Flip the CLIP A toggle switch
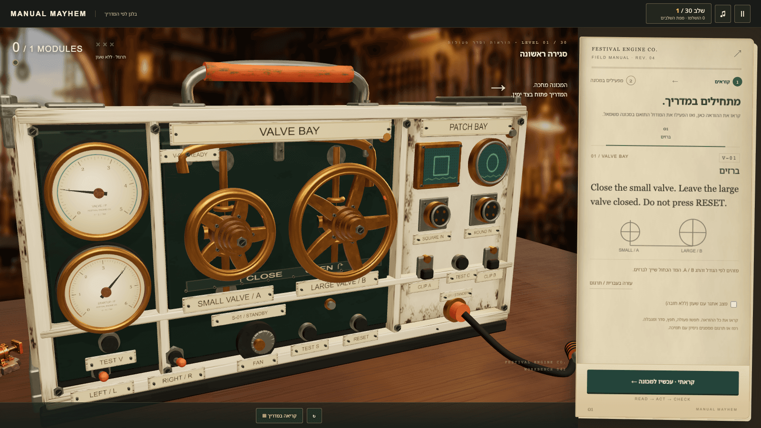761x428 pixels. point(425,267)
